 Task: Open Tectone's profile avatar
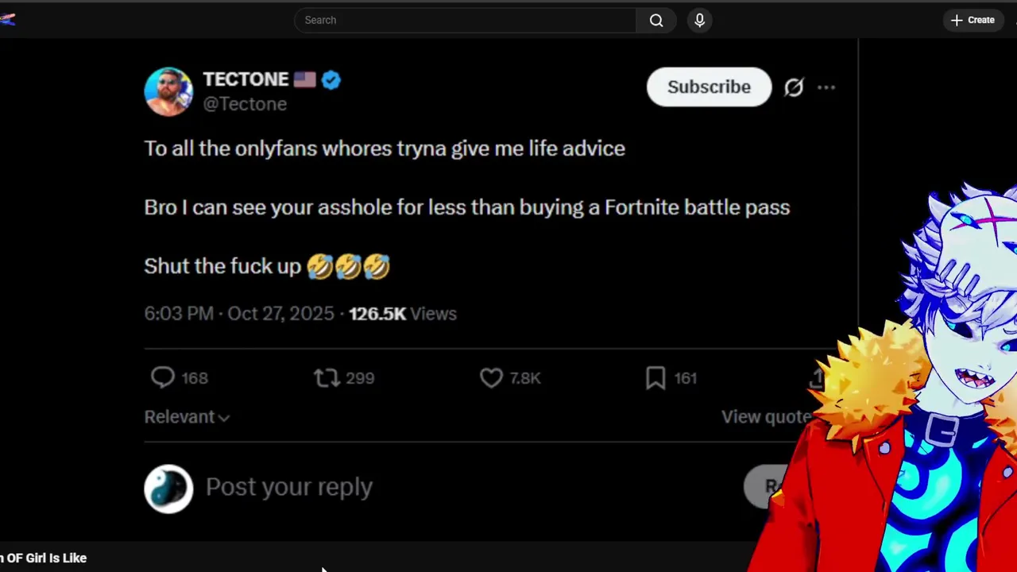click(168, 91)
